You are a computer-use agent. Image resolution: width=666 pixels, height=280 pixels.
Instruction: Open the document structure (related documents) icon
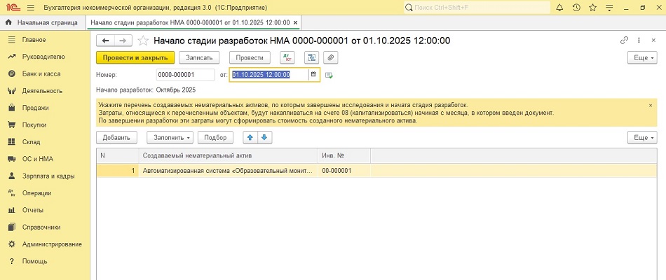click(x=312, y=57)
